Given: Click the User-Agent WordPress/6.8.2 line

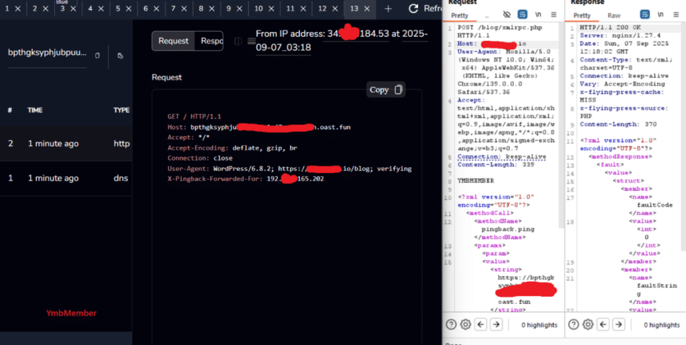Looking at the screenshot, I should [x=289, y=168].
